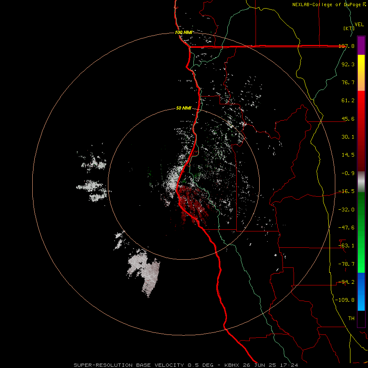Click the 30.1 legend value

[x=348, y=137]
